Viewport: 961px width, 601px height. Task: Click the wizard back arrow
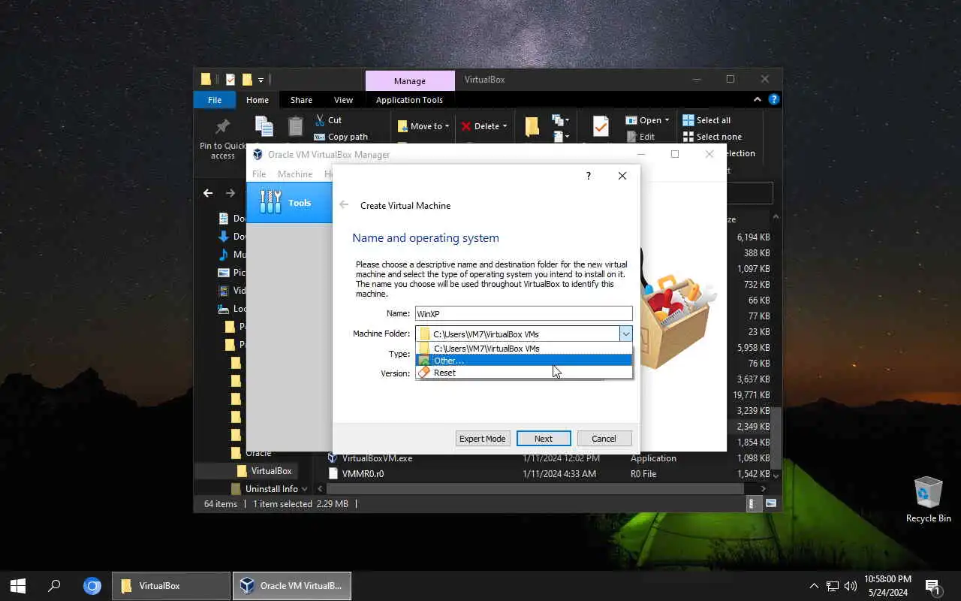344,205
